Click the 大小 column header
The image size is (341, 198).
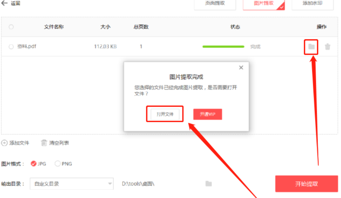coord(106,27)
